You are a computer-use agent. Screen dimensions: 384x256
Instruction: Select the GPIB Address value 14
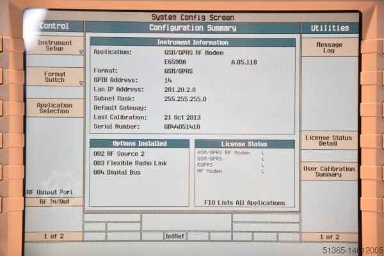coord(168,81)
